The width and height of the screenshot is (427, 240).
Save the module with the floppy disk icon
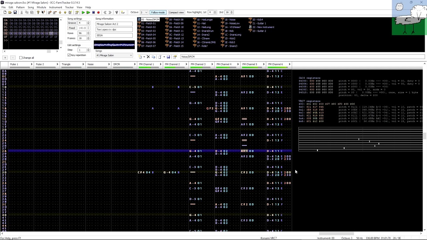[15, 12]
